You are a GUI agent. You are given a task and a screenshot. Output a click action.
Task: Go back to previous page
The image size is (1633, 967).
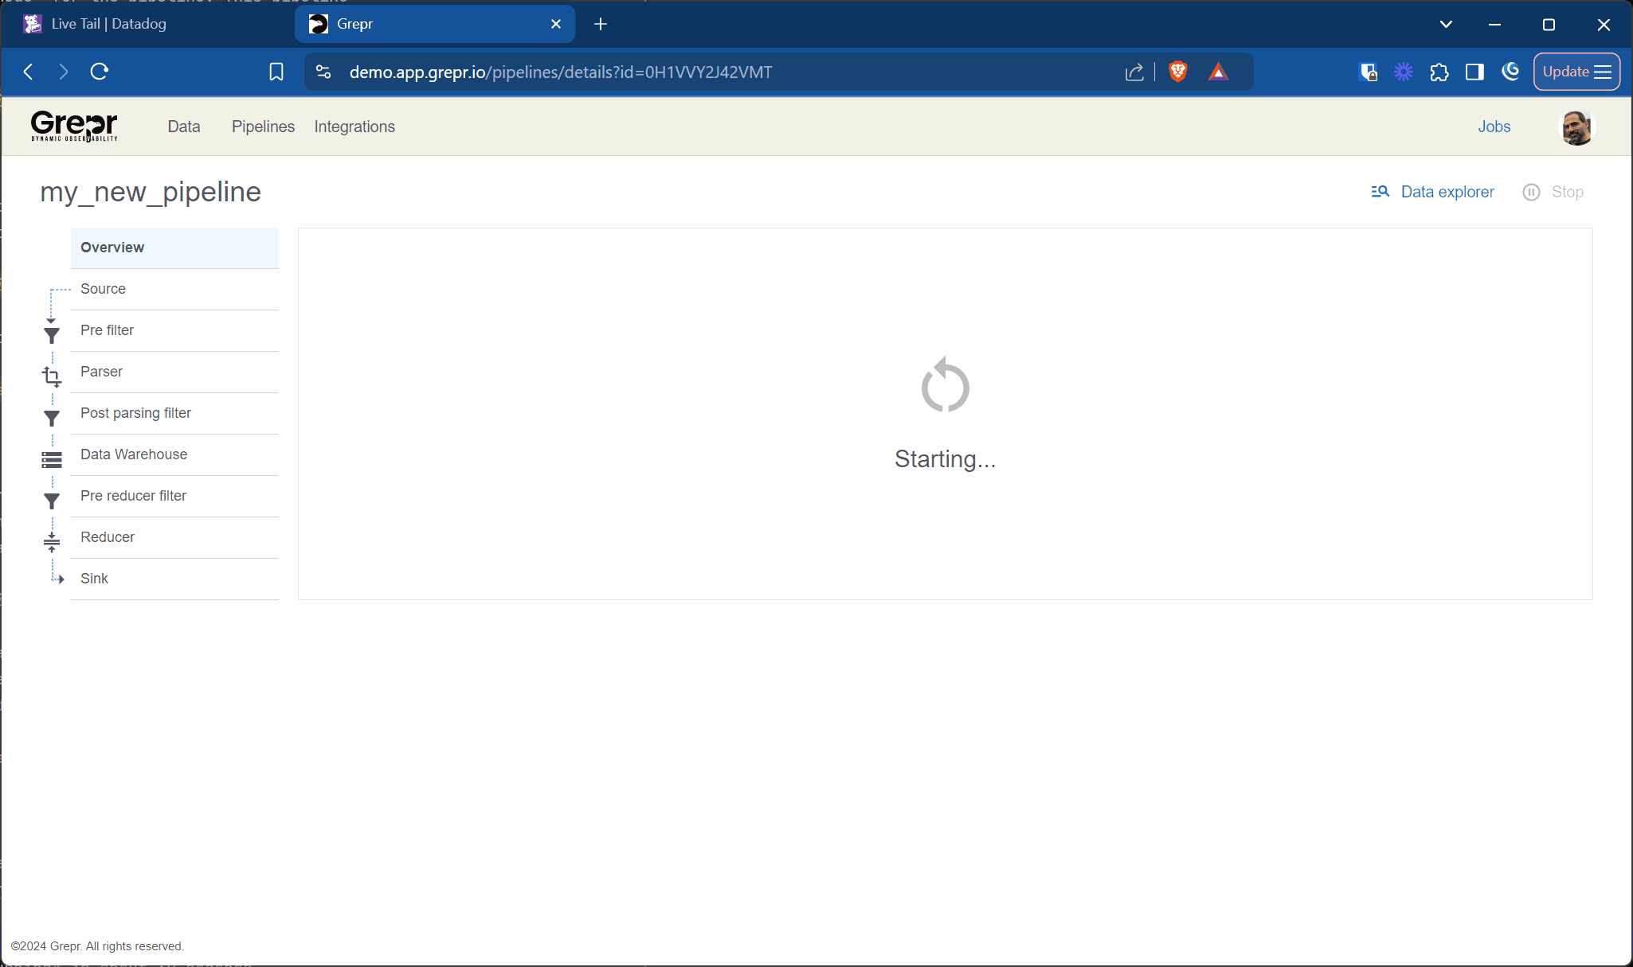pyautogui.click(x=29, y=72)
